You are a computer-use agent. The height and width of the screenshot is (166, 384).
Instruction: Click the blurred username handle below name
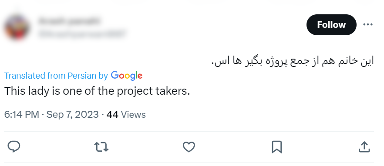click(x=82, y=34)
